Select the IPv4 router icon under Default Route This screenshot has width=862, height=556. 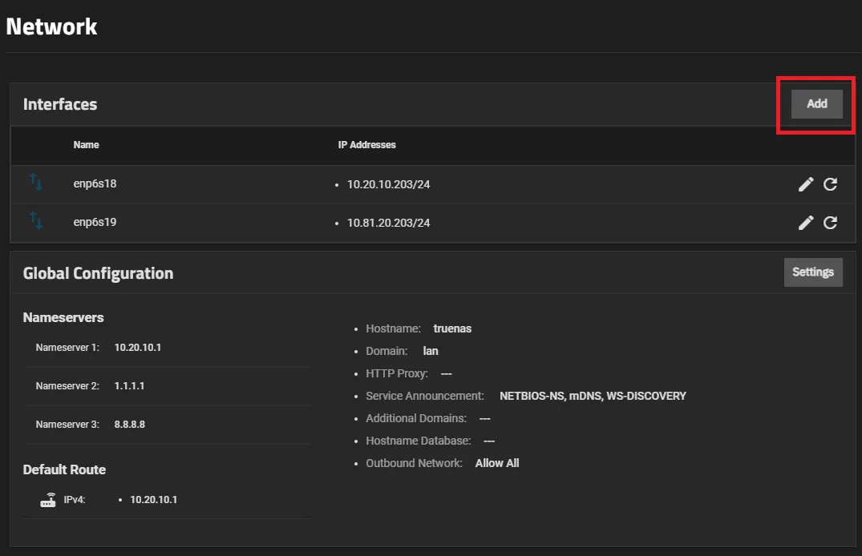pos(48,498)
